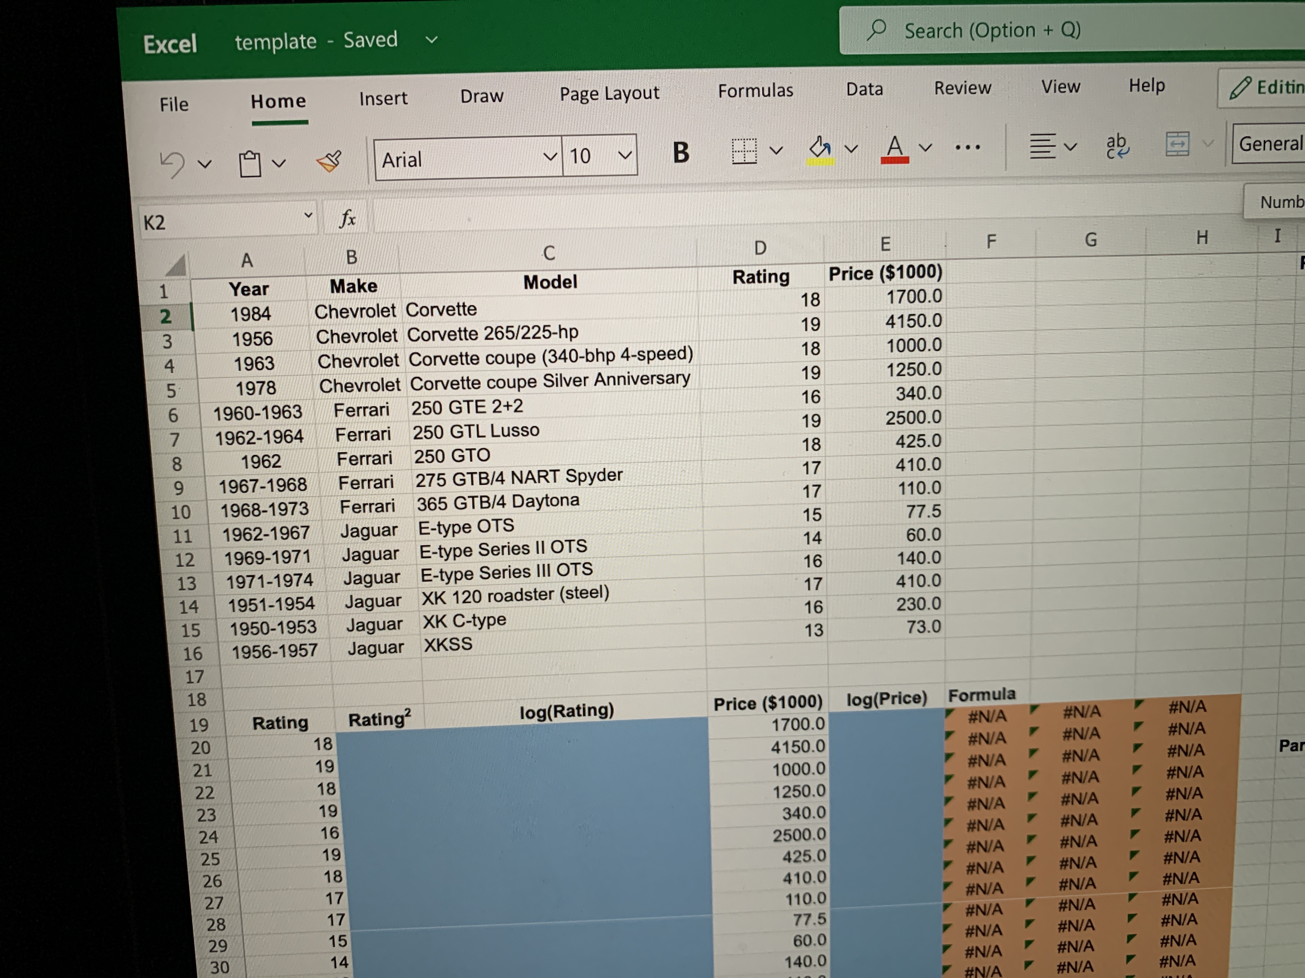The width and height of the screenshot is (1305, 978).
Task: Expand the Font Color dropdown arrow
Action: click(x=925, y=147)
